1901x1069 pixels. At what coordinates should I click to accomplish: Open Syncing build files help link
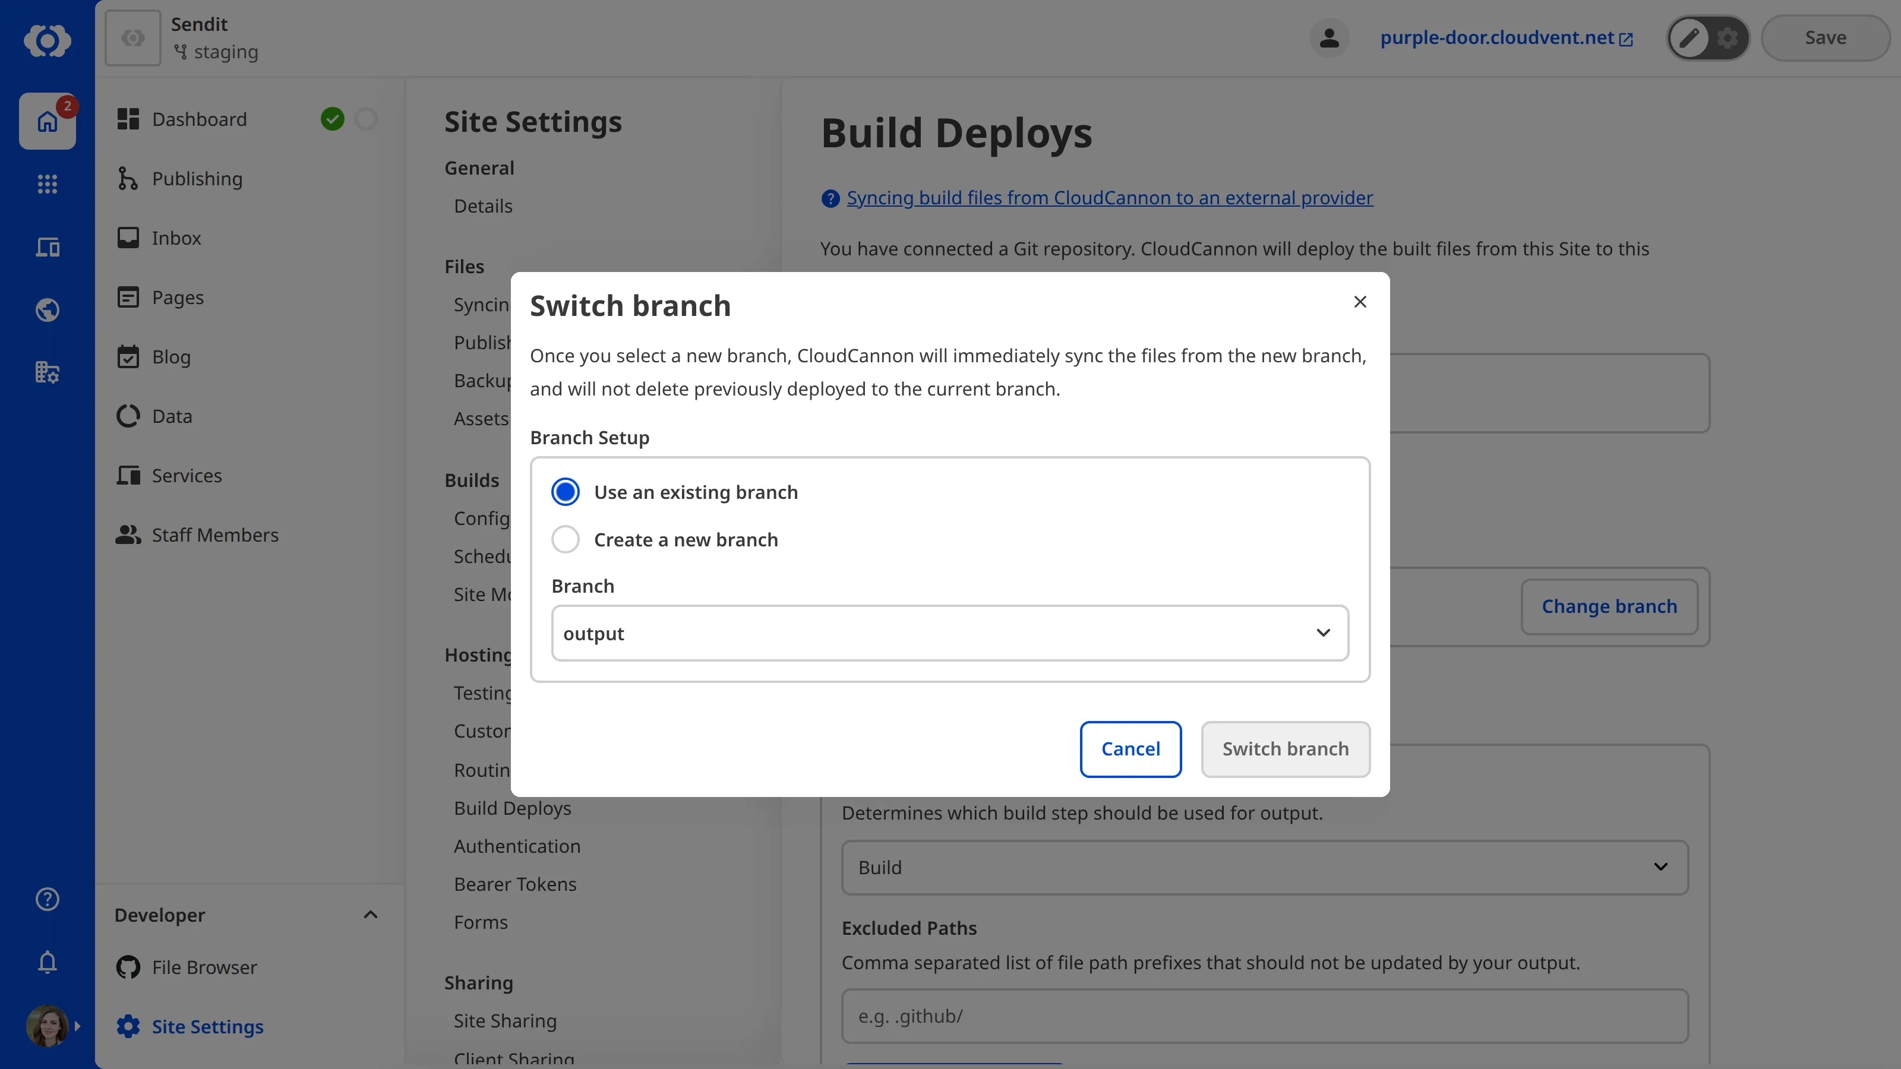pos(1110,198)
